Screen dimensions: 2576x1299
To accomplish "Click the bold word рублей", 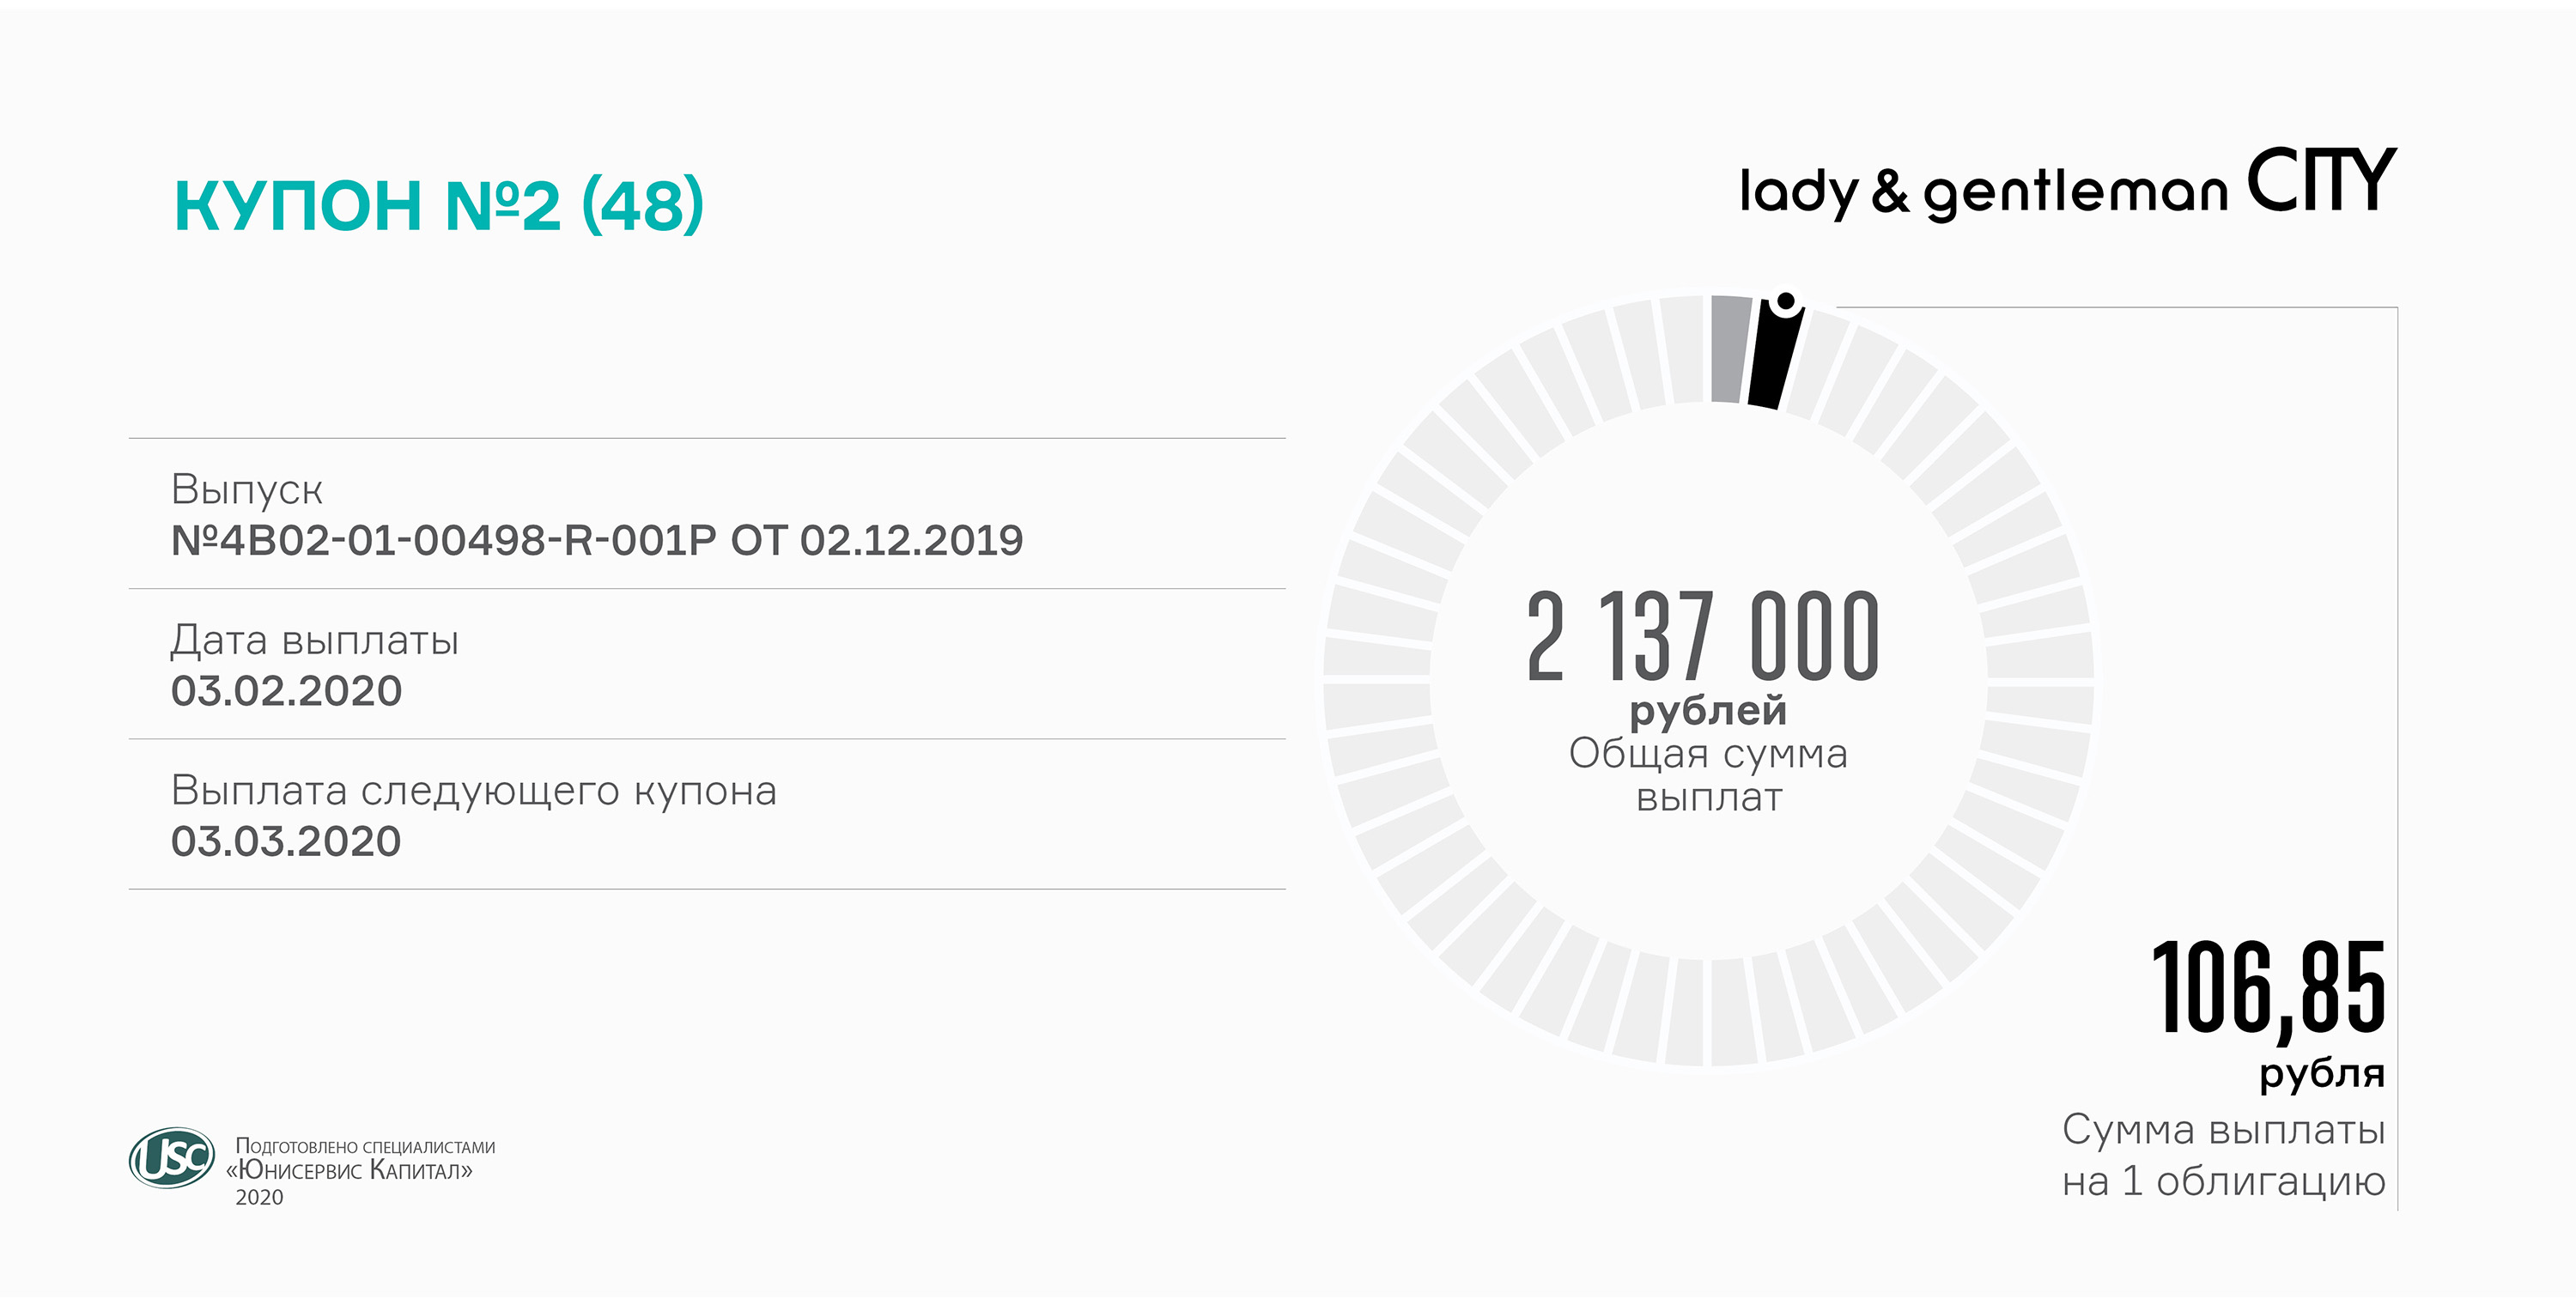I will point(1707,710).
